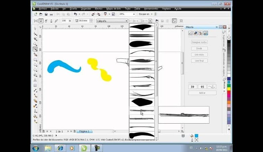Select the Basic Shapes tool
263x152 pixels.
[x=35, y=75]
